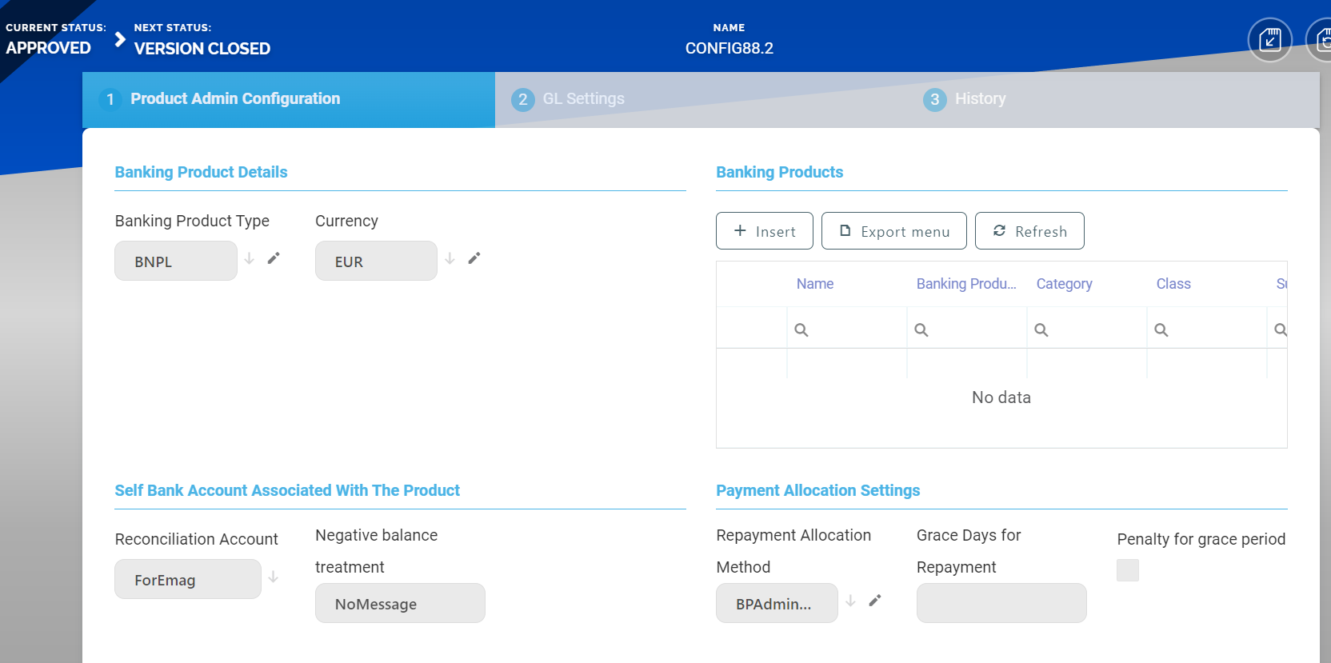Click the edit pencil beside Currency field
The height and width of the screenshot is (663, 1331).
click(x=474, y=258)
